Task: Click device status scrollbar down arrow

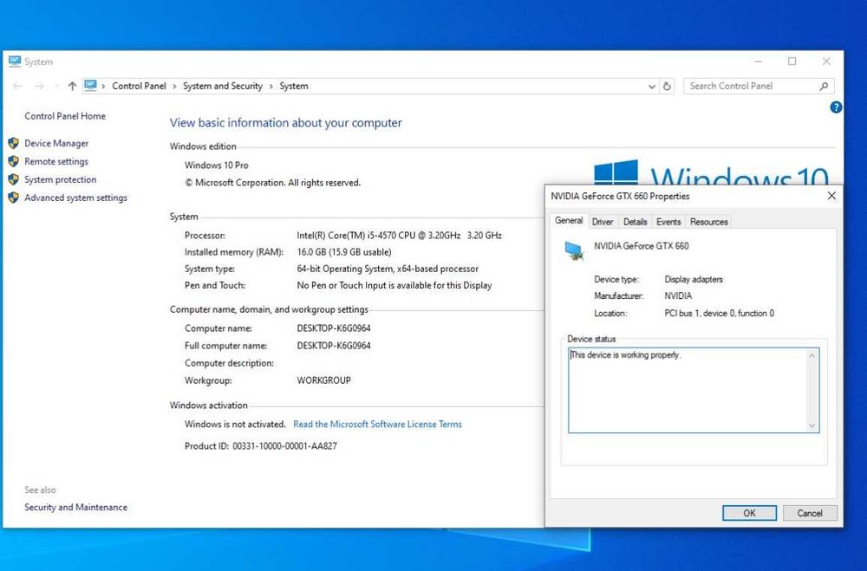Action: point(812,425)
